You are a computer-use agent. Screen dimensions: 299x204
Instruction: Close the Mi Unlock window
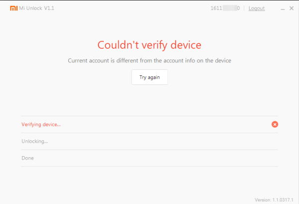pos(292,8)
